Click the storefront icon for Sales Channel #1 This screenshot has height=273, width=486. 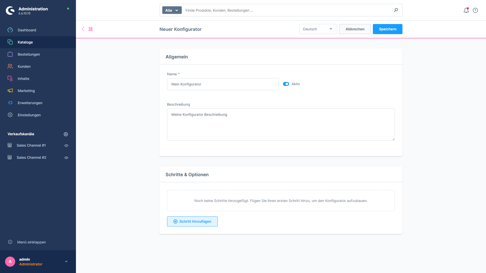(10, 145)
